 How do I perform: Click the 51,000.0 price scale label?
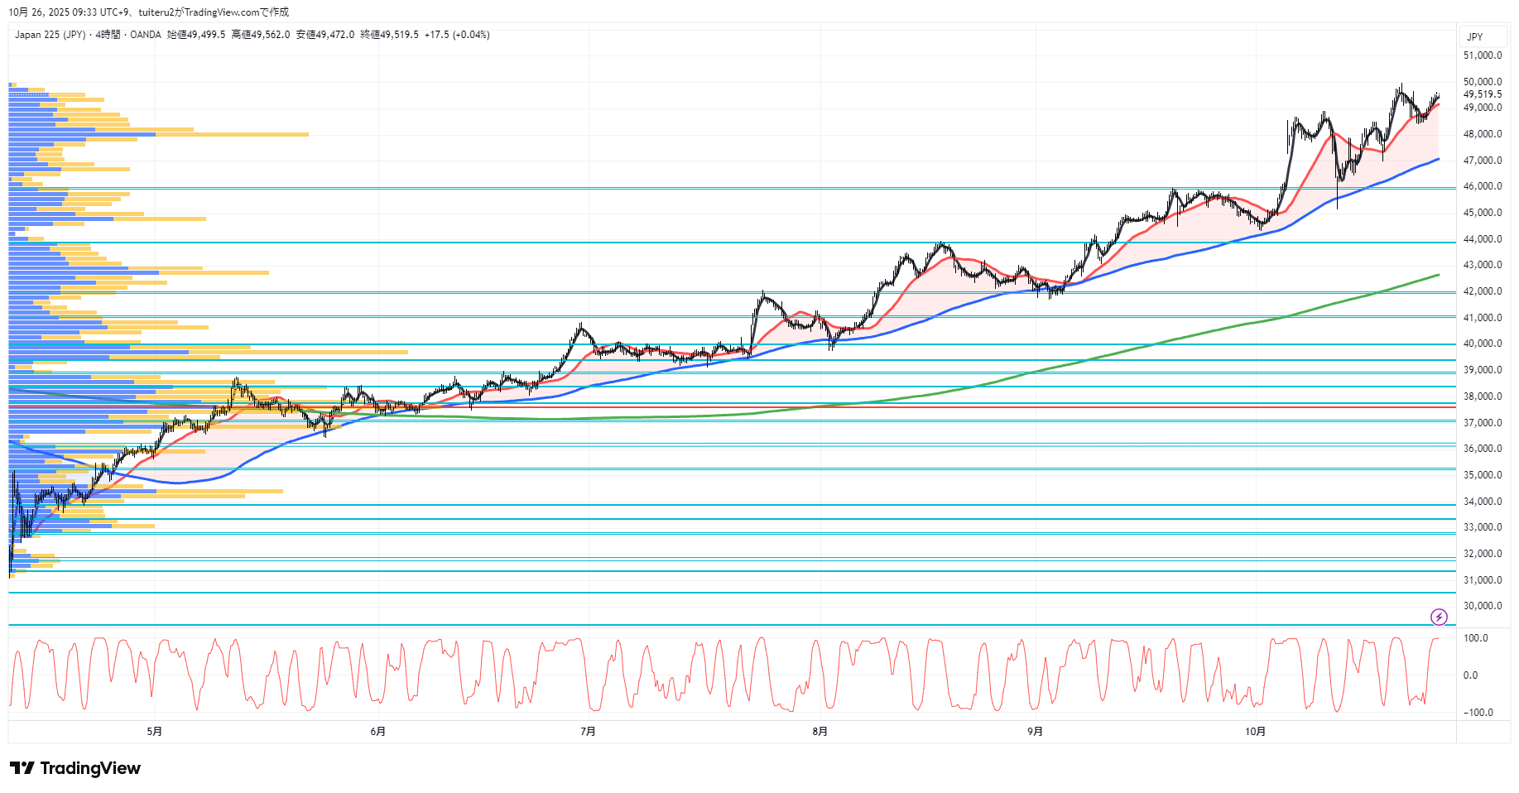point(1482,55)
